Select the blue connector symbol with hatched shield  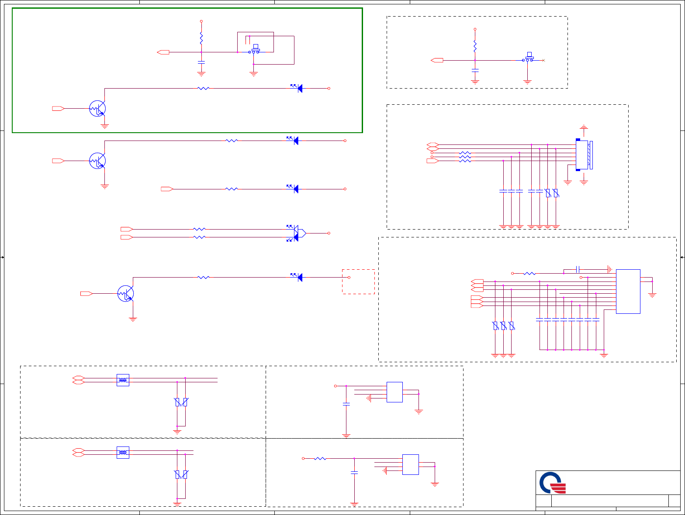tap(584, 155)
